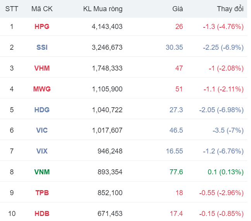Select SSI price value 30.35
251x221 pixels.
click(x=174, y=47)
